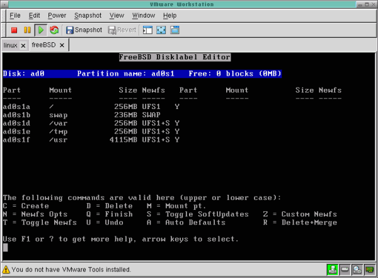This screenshot has width=378, height=278.
Task: Take a snapshot via the Snapshot toolbar button
Action: tap(84, 30)
